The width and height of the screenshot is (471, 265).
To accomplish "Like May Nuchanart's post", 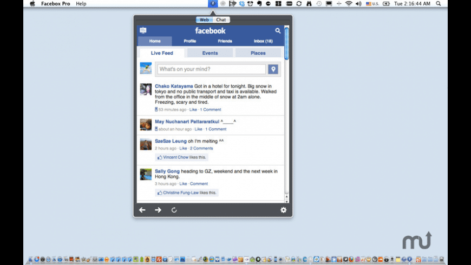I will [198, 129].
